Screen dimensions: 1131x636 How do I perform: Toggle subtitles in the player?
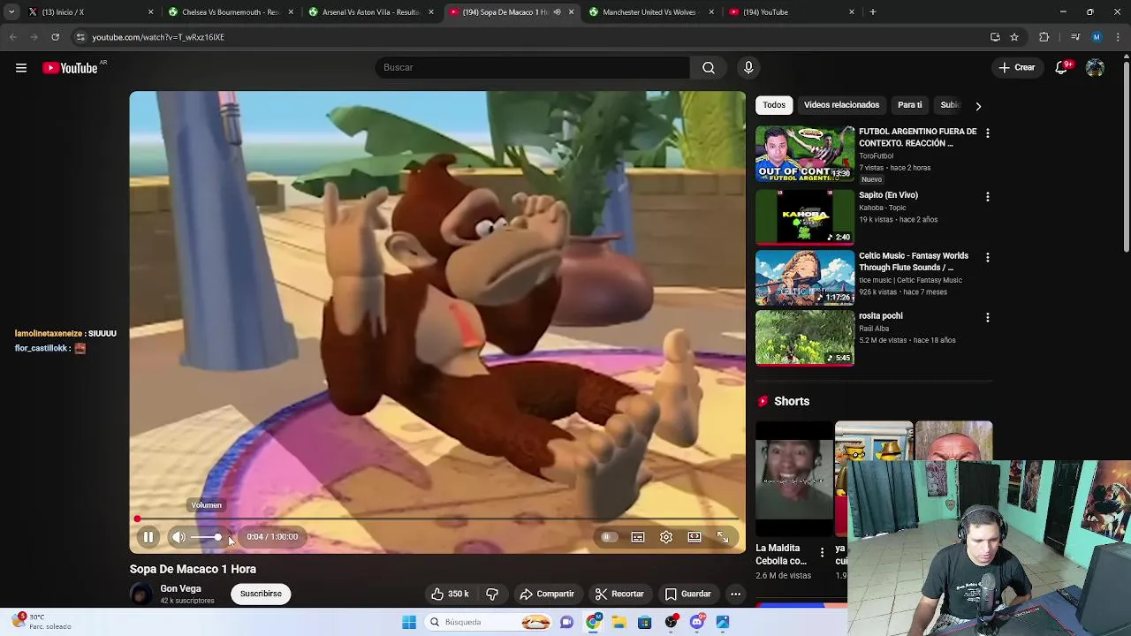[x=638, y=537]
